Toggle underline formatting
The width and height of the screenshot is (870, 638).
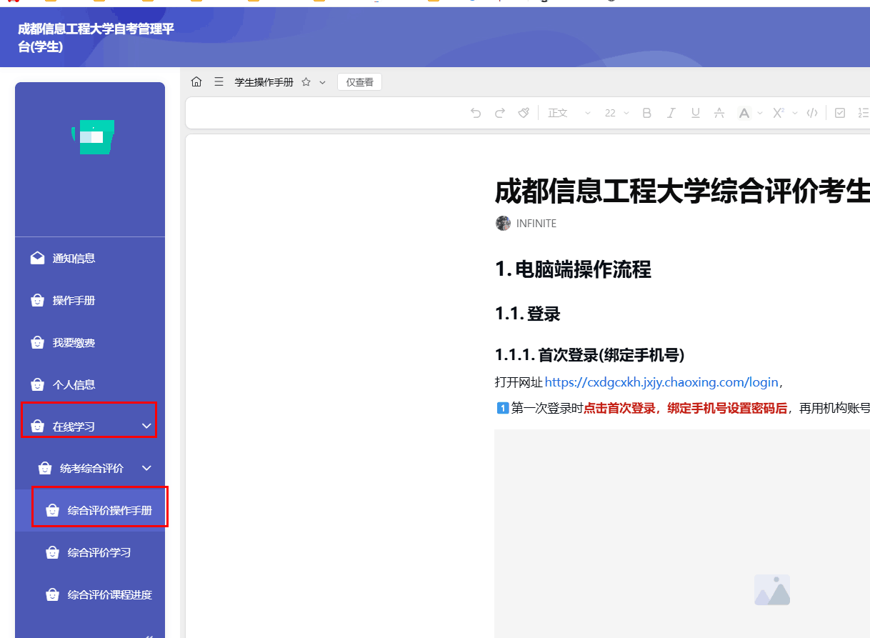[x=695, y=113]
